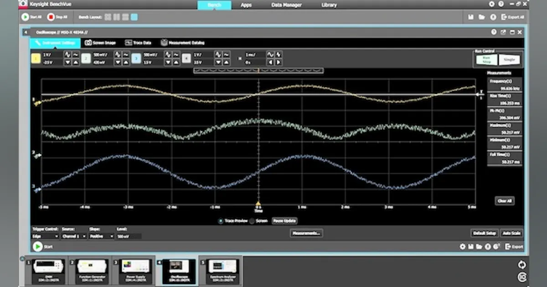Click the Stop All button
The image size is (547, 287).
[57, 17]
